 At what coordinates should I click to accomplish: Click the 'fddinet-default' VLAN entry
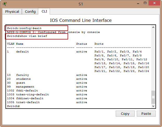pos(30,98)
